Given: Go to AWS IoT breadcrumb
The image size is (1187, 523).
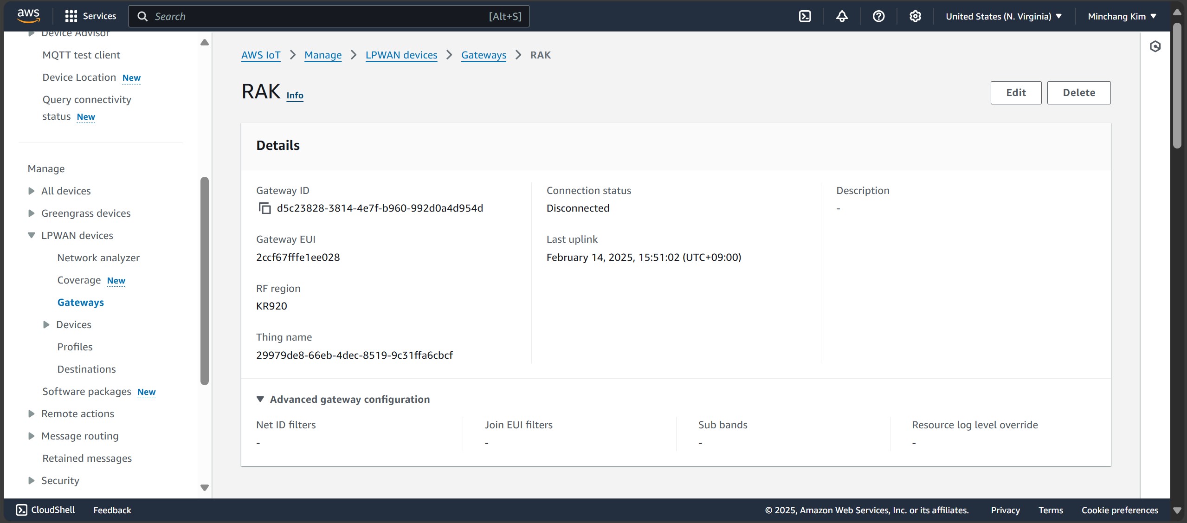Looking at the screenshot, I should point(261,55).
